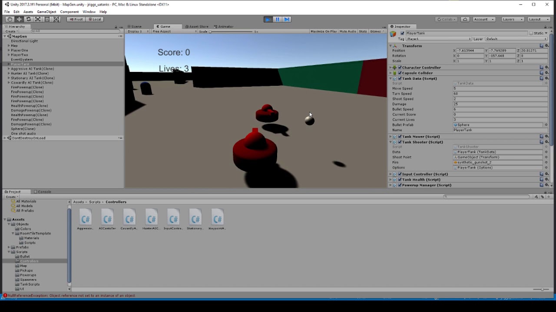The height and width of the screenshot is (312, 556).
Task: Select the Move tool in the toolbar
Action: [x=19, y=19]
